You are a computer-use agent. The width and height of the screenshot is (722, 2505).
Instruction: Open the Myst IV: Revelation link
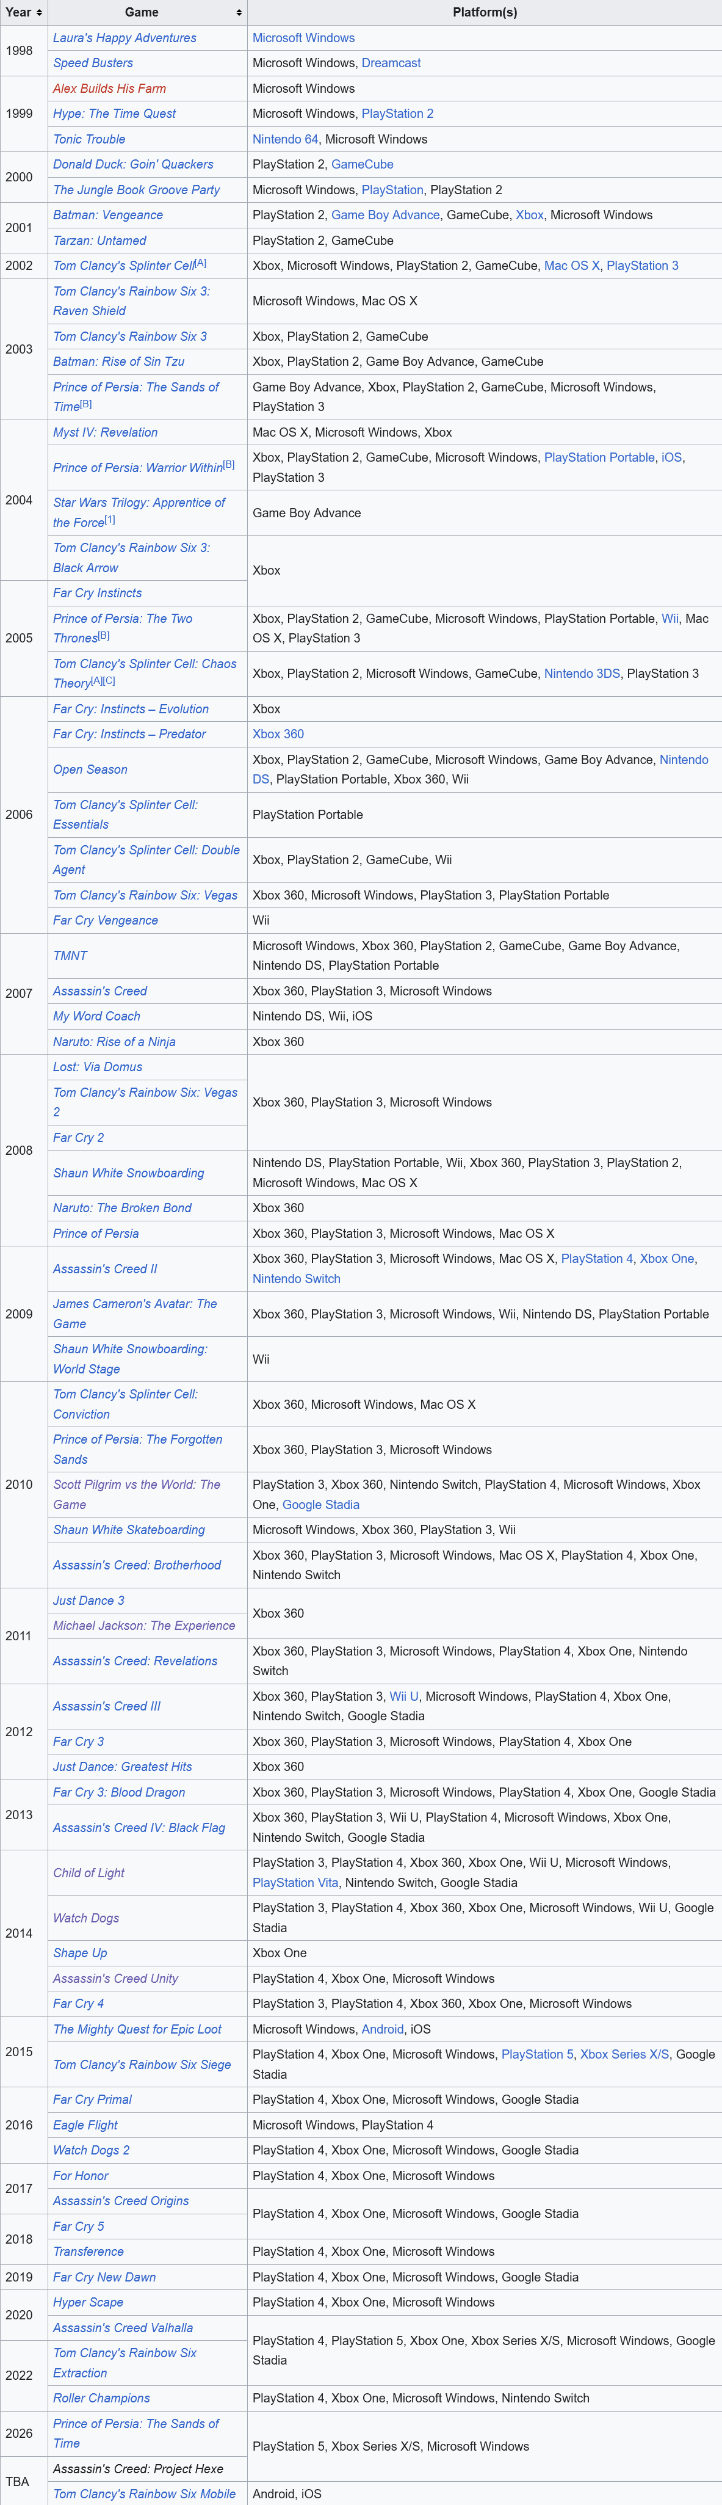[105, 433]
